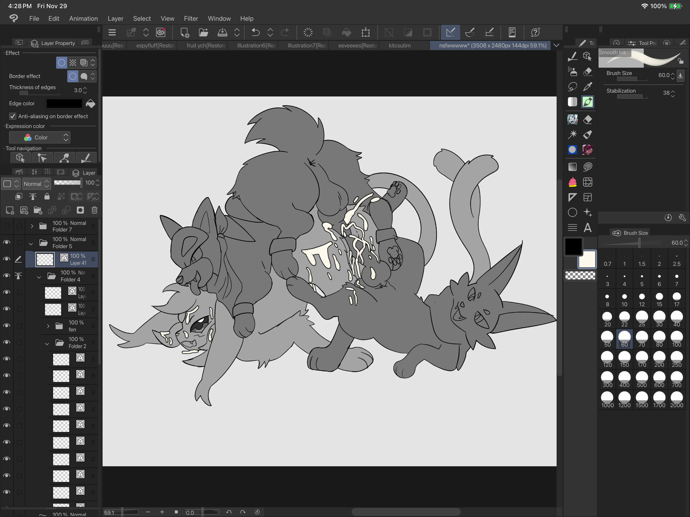Click the Redo arrow in the command bar
Image resolution: width=690 pixels, height=517 pixels.
[285, 32]
